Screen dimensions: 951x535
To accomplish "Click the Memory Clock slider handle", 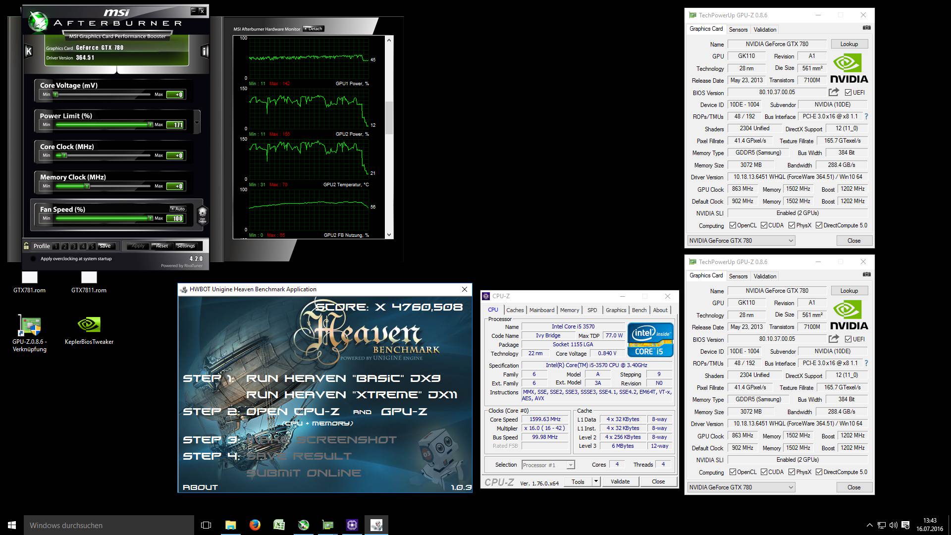I will 87,186.
